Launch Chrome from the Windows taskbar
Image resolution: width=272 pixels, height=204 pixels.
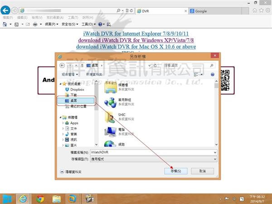tap(40, 199)
